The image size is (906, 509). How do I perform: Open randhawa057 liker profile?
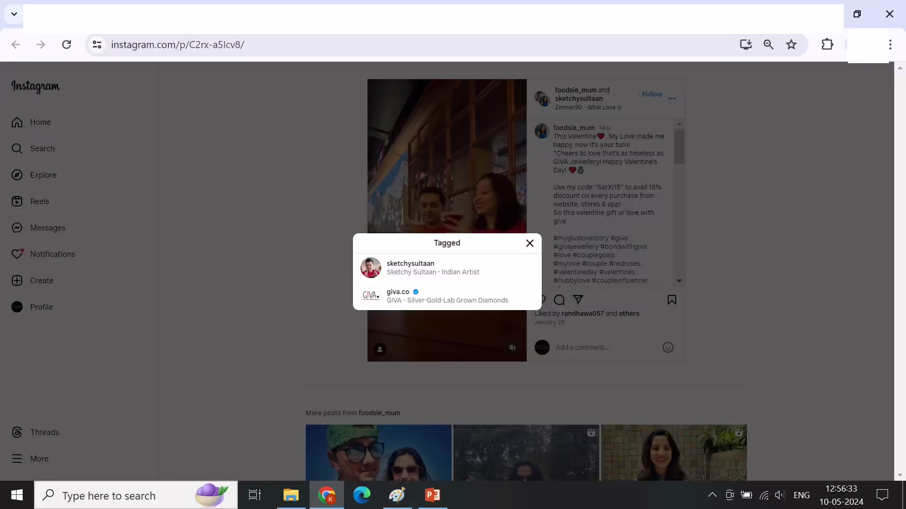[582, 313]
